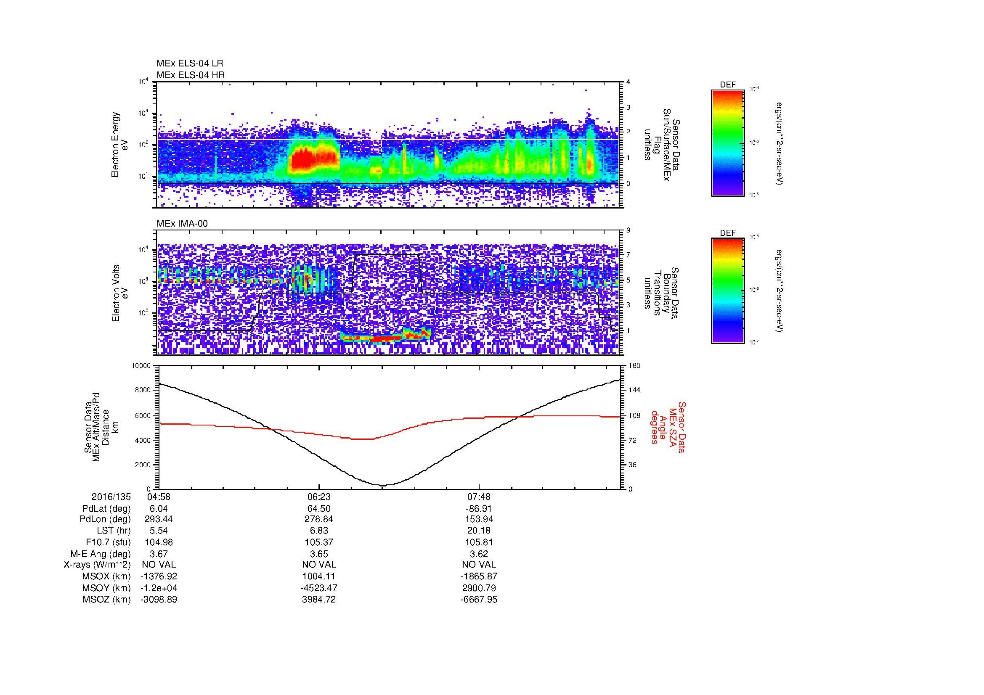Click the '10000' altitude axis tick
The width and height of the screenshot is (984, 695).
click(x=142, y=366)
